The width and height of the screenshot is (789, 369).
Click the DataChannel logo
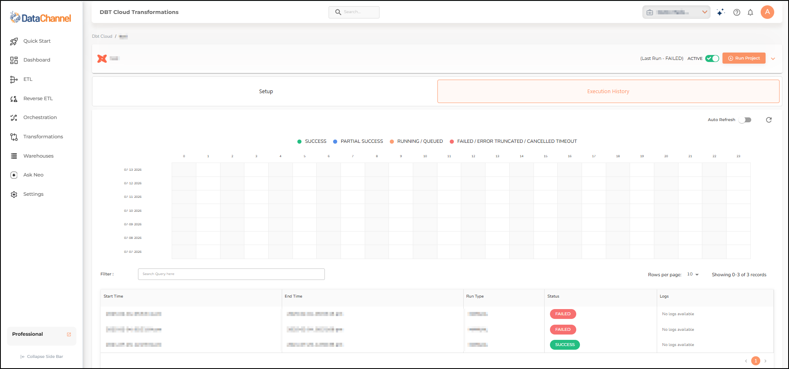[41, 18]
